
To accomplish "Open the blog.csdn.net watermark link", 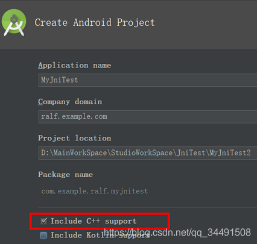I will pos(177,233).
